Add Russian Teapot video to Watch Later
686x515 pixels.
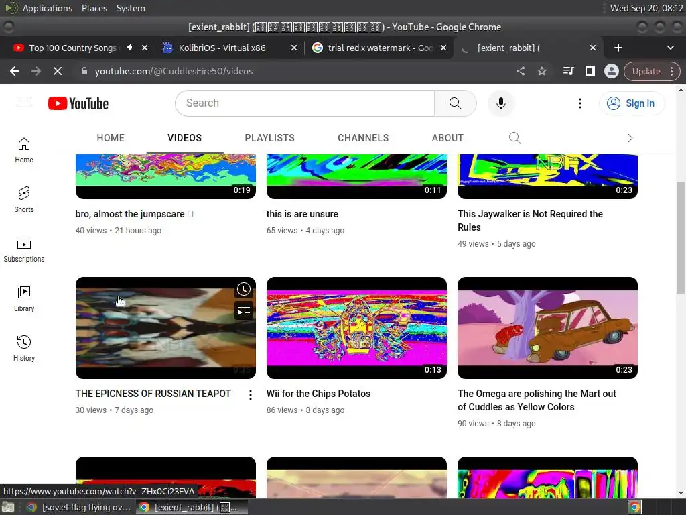[x=244, y=289]
